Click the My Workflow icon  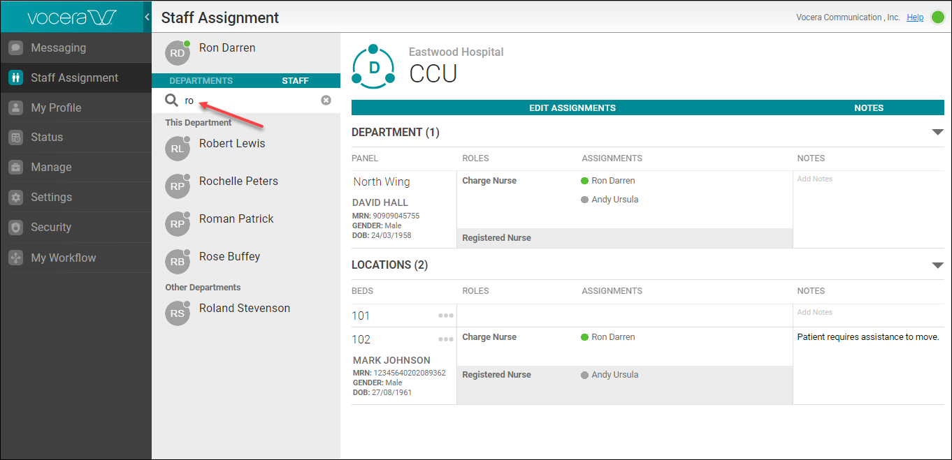[x=15, y=258]
